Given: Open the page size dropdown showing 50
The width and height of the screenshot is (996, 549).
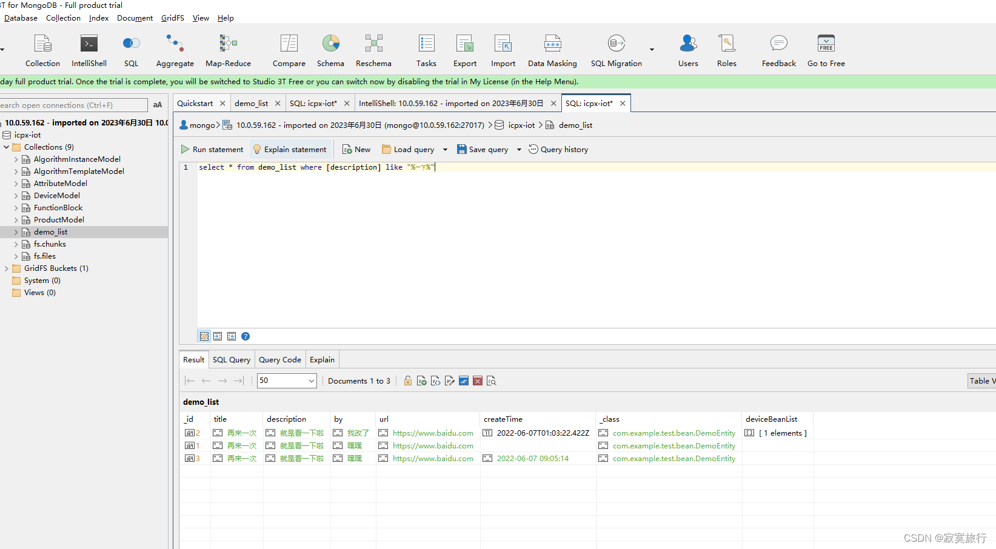Looking at the screenshot, I should tap(287, 381).
